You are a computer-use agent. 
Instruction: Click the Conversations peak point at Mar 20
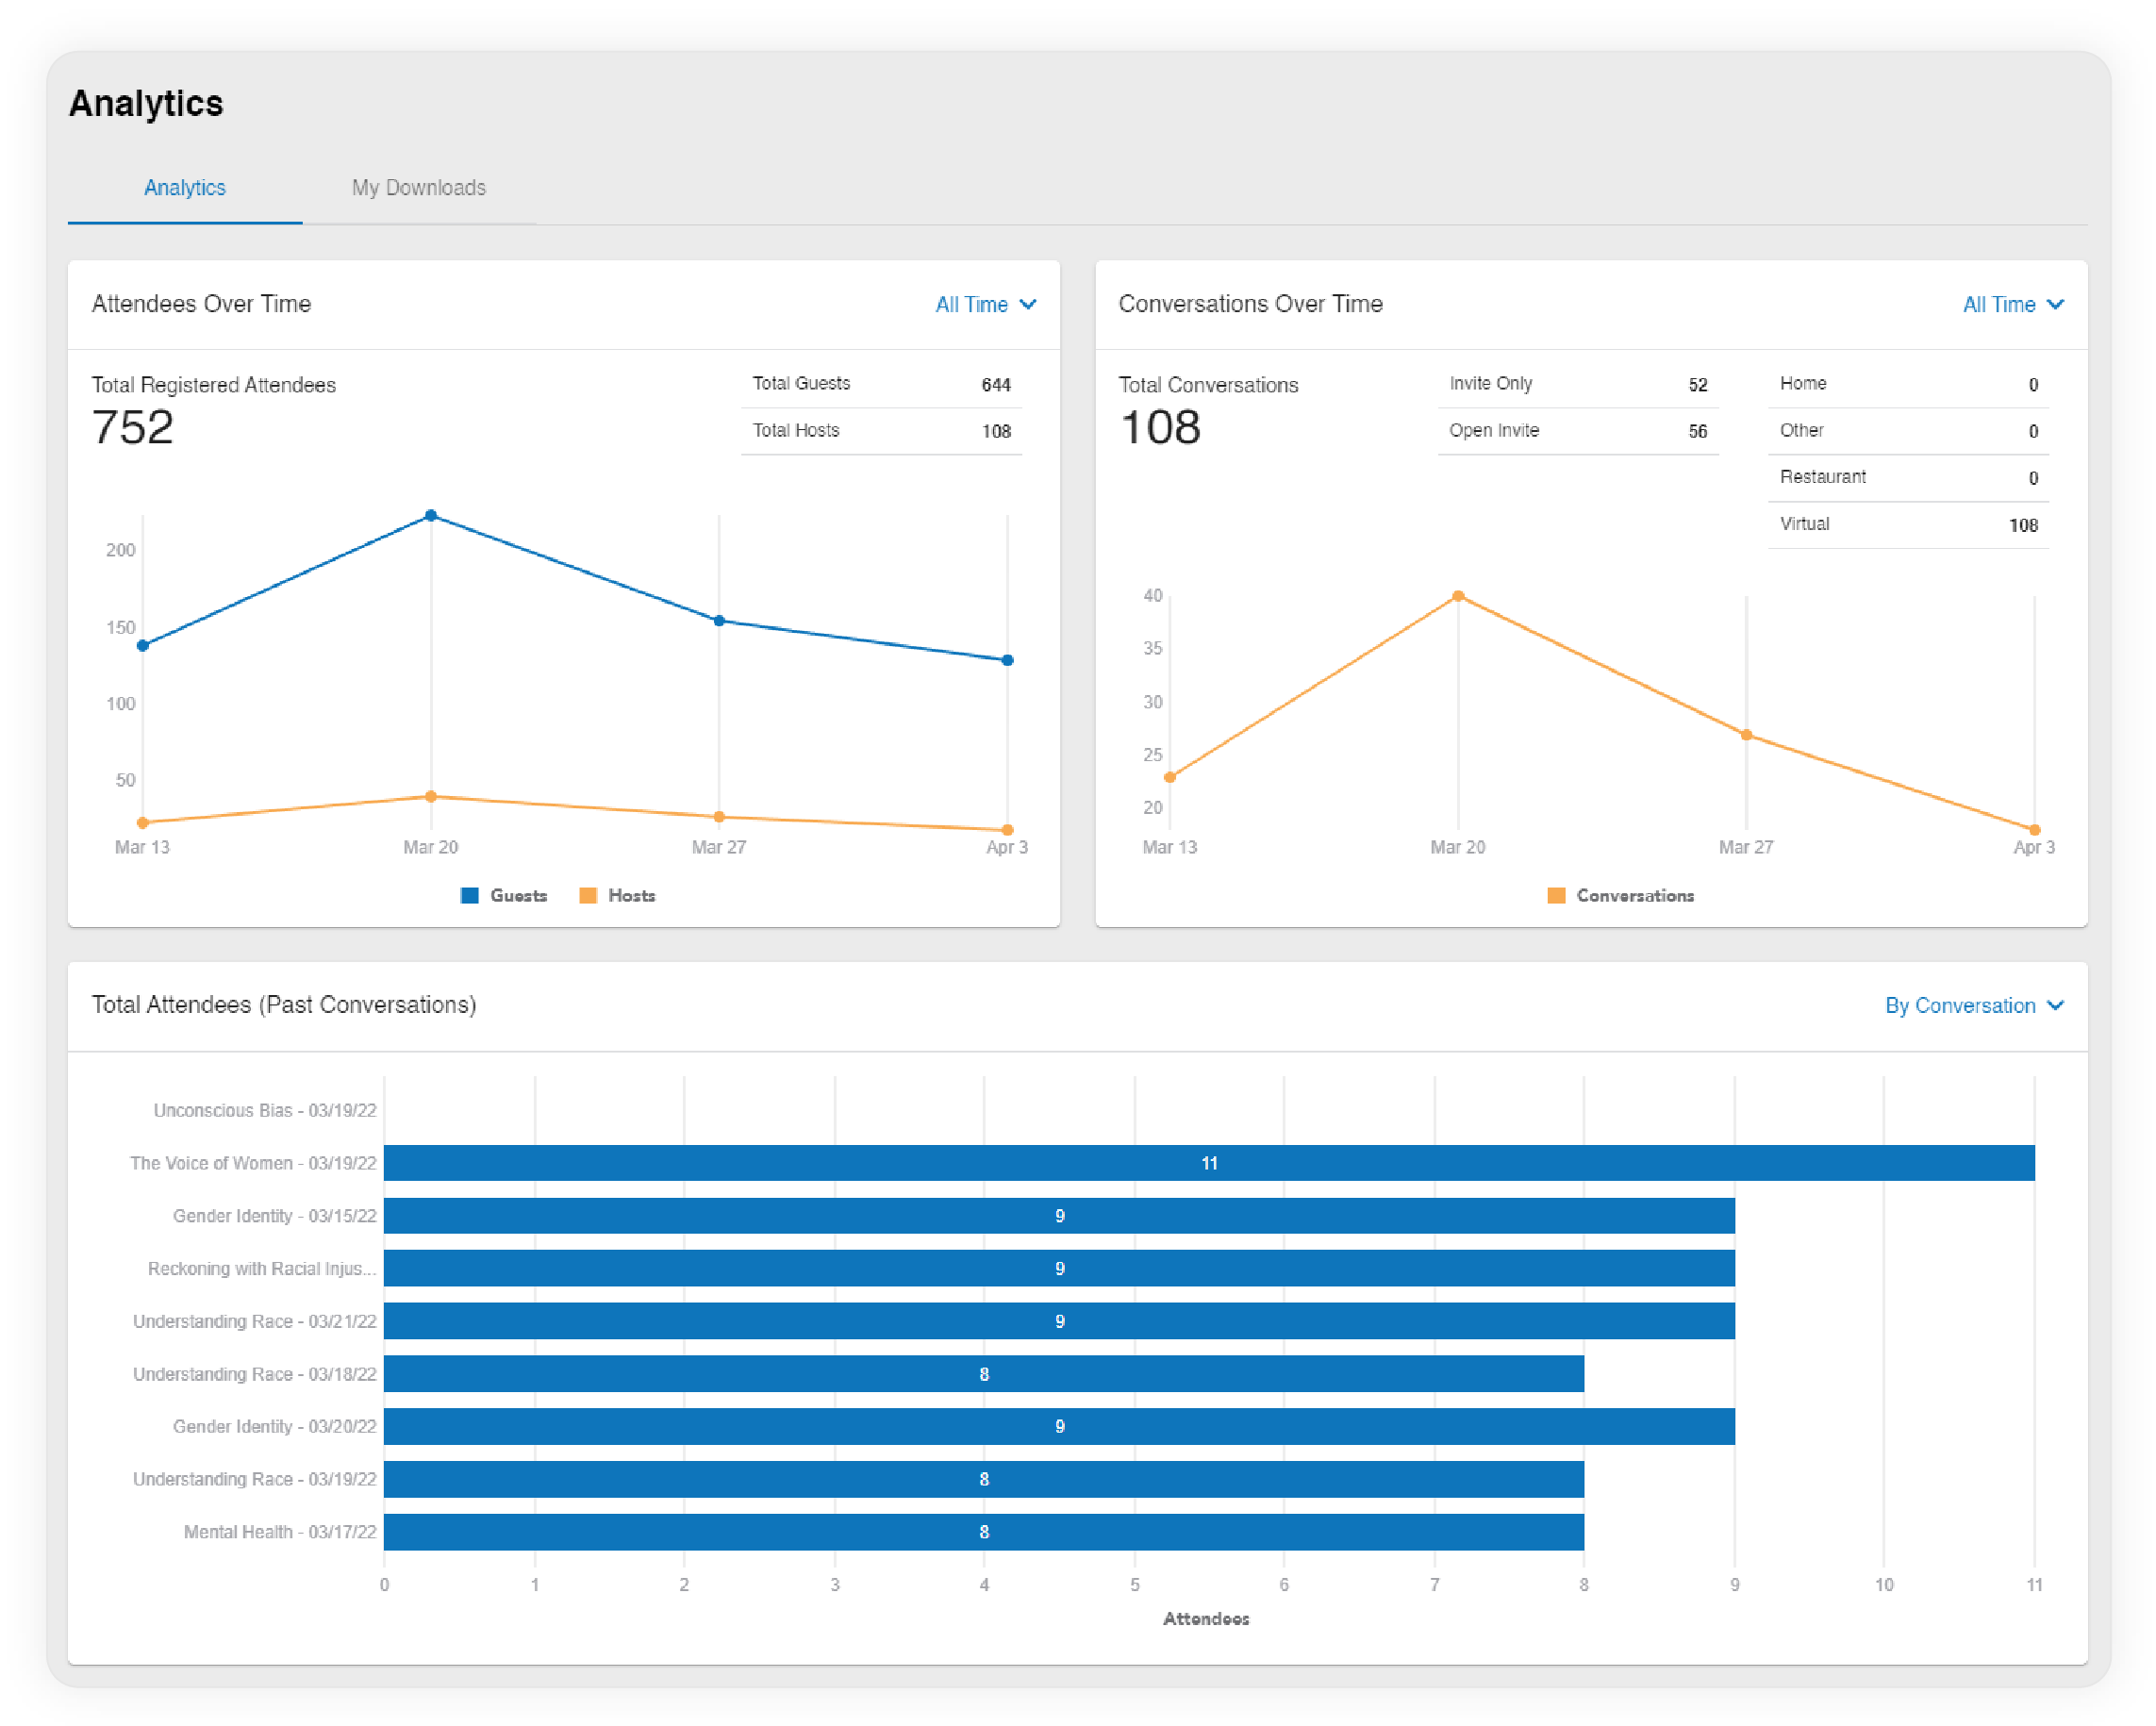1458,596
